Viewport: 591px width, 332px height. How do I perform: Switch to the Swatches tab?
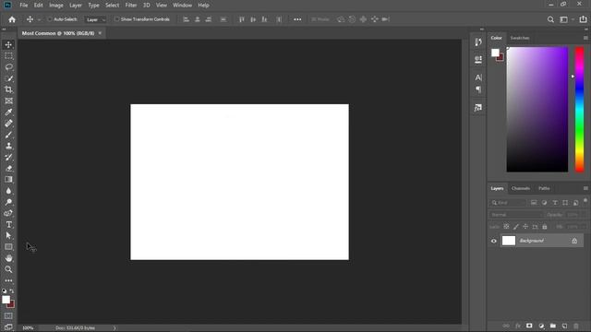pos(520,38)
